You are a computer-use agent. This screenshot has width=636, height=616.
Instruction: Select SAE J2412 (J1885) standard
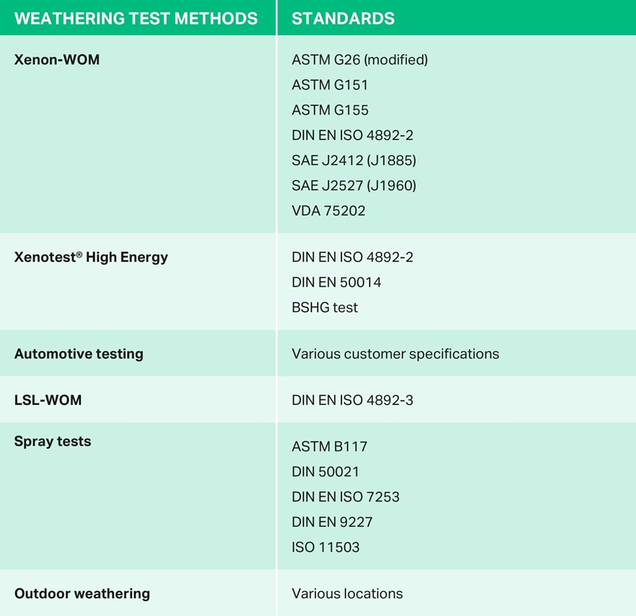pyautogui.click(x=354, y=160)
